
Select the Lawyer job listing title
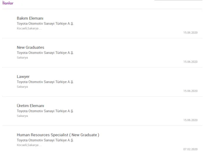[x=23, y=77]
